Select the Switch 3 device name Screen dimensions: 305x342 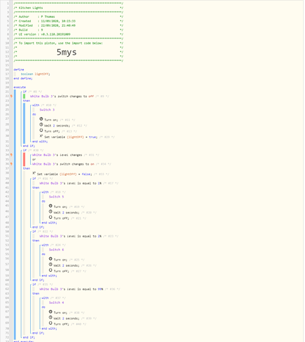click(x=47, y=109)
